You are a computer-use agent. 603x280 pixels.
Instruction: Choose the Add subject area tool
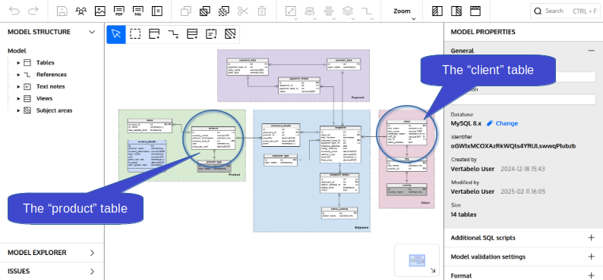[230, 34]
